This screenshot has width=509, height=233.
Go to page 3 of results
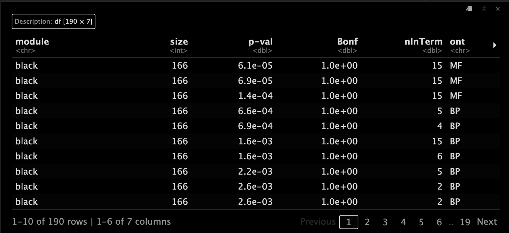tap(385, 222)
